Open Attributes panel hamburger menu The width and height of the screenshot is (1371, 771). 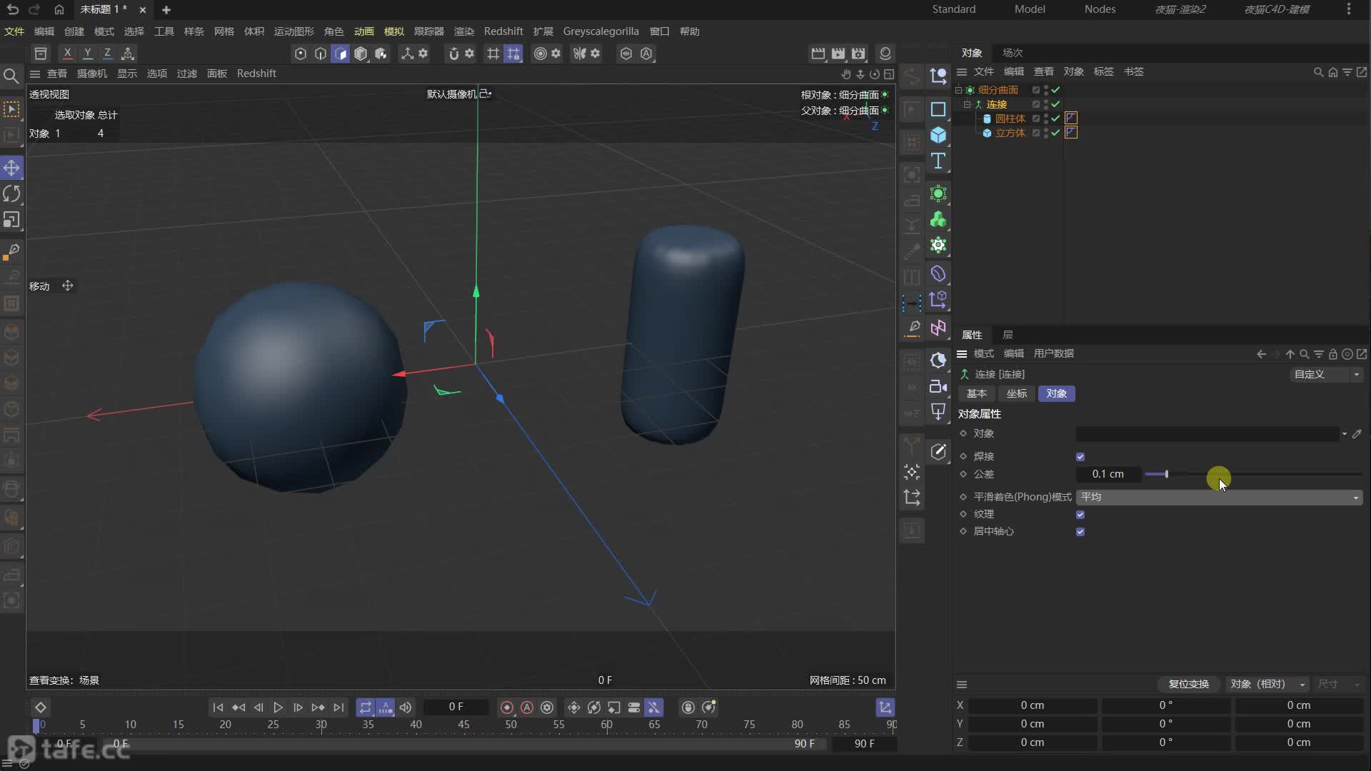(962, 354)
